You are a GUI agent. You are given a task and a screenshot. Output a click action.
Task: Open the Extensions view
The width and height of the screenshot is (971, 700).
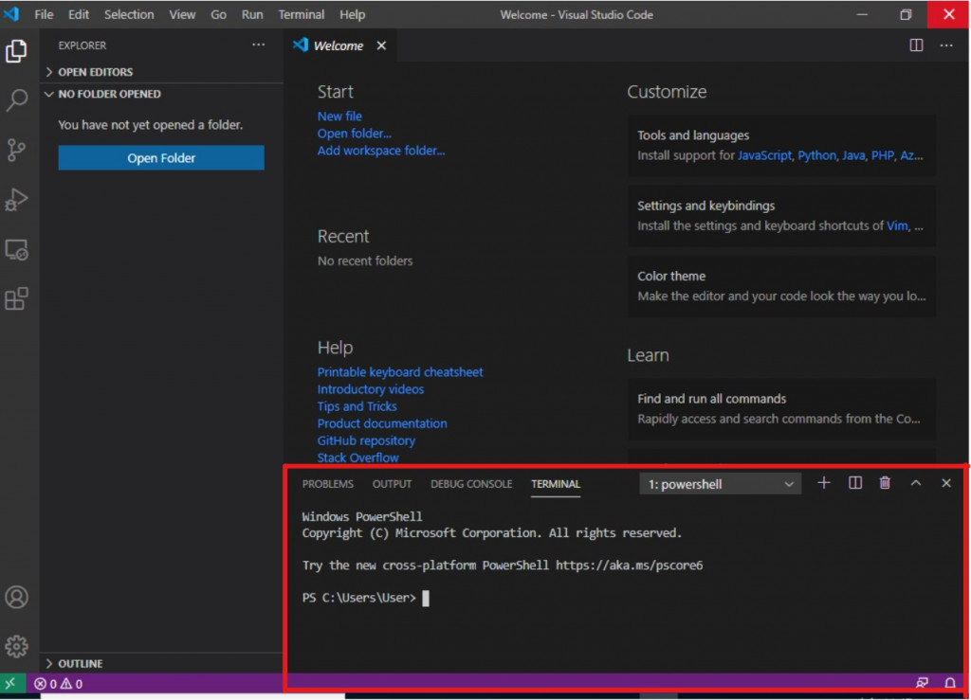(17, 299)
